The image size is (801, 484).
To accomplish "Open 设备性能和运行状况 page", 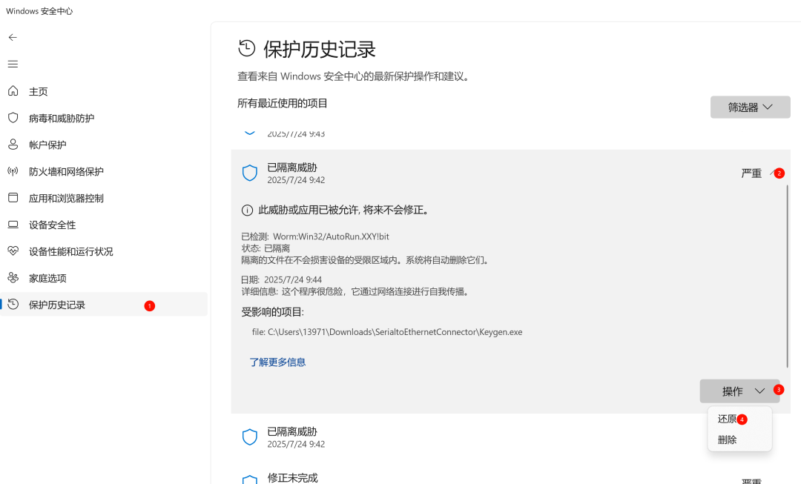I will (104, 251).
